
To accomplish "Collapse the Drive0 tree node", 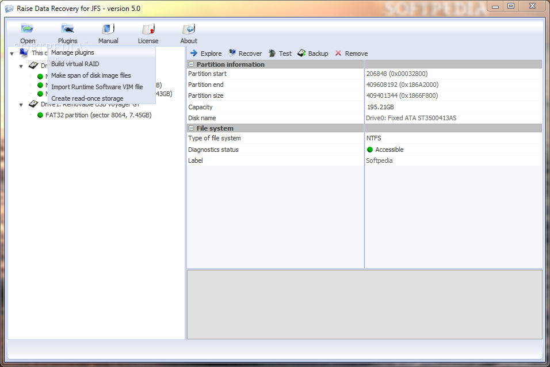I will (x=21, y=66).
